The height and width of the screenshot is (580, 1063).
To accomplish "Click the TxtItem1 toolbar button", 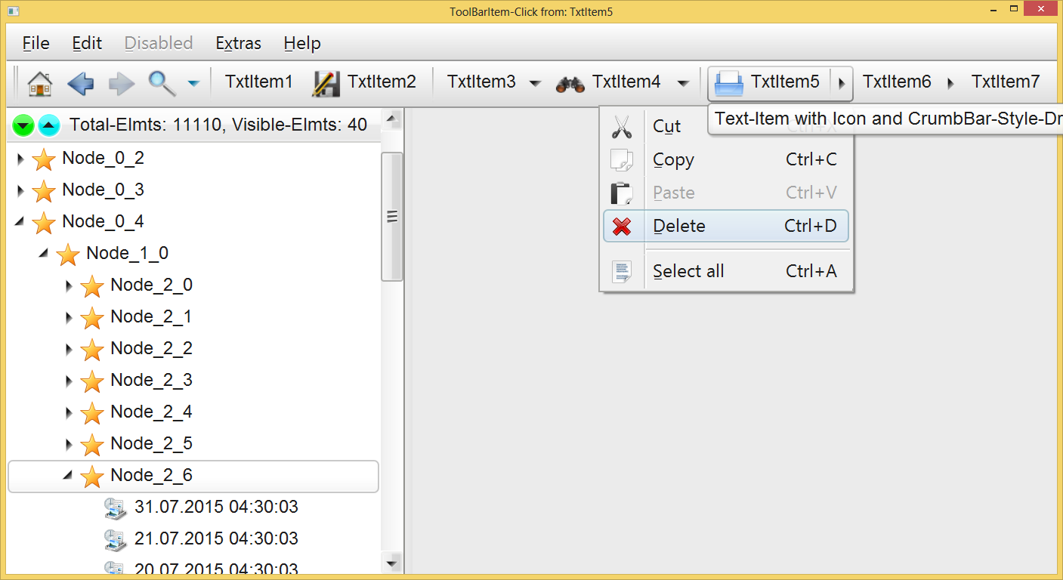I will (258, 82).
